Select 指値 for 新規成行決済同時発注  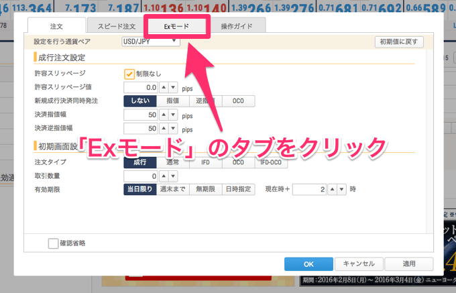point(172,101)
